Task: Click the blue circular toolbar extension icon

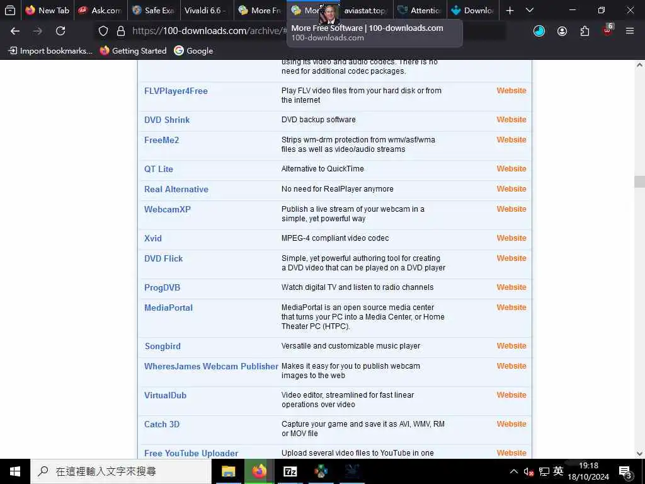Action: [539, 31]
